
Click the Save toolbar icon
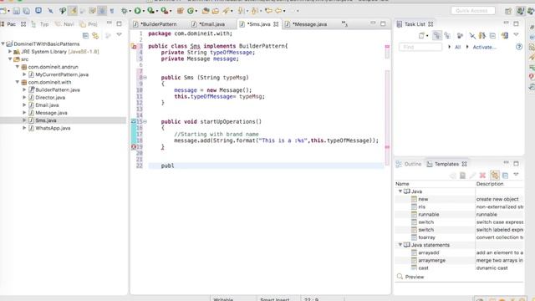click(x=16, y=11)
